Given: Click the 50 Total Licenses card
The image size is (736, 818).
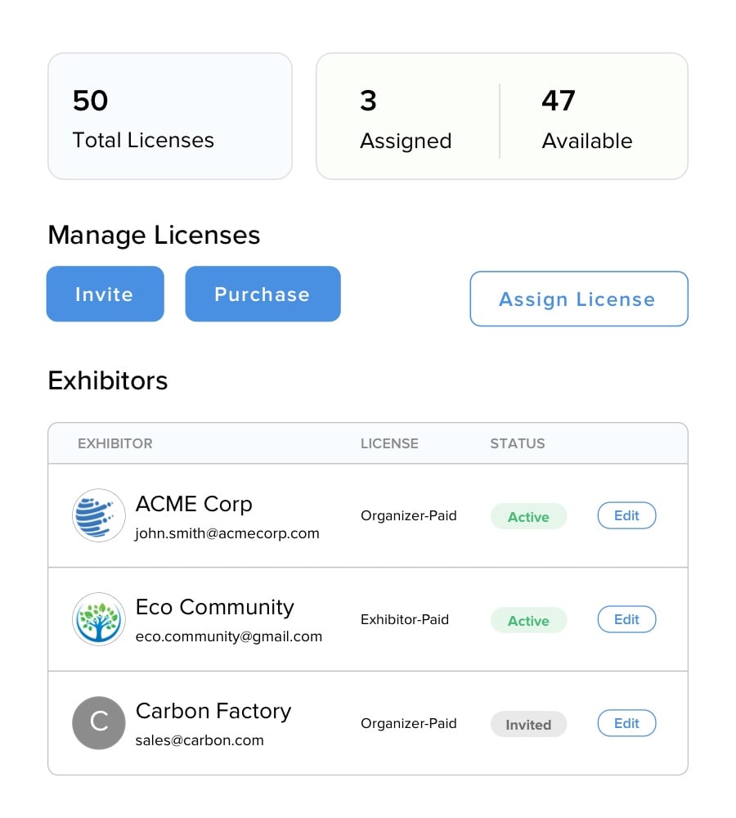Looking at the screenshot, I should click(170, 116).
